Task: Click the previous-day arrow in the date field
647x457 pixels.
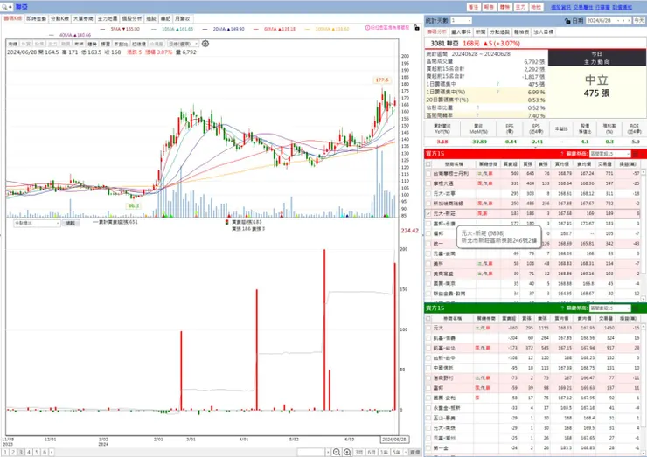Action: [x=623, y=21]
